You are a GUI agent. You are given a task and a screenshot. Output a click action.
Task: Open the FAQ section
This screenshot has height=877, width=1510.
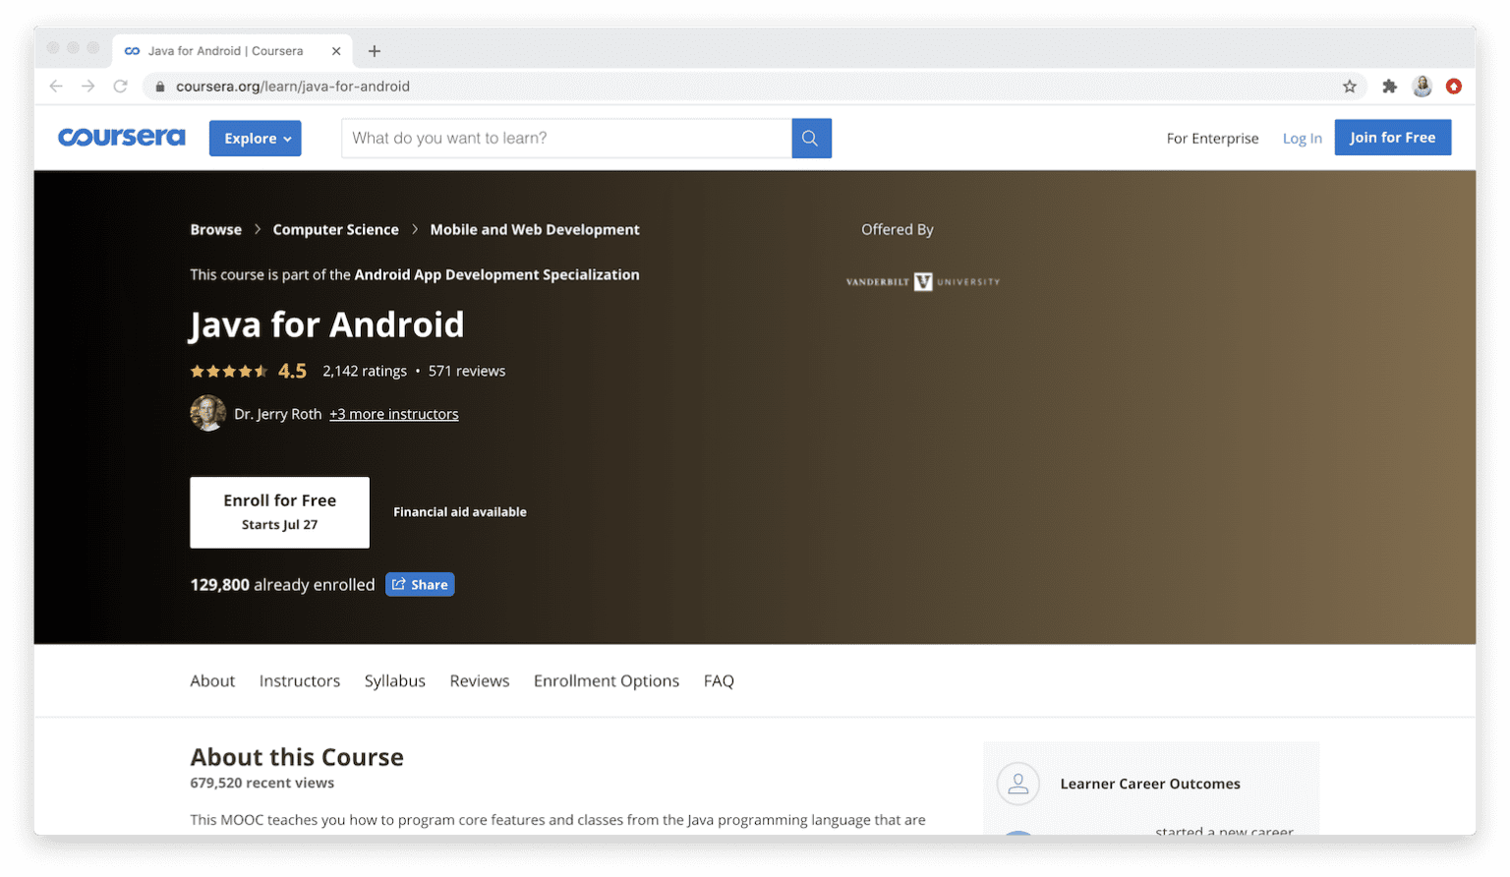(719, 680)
